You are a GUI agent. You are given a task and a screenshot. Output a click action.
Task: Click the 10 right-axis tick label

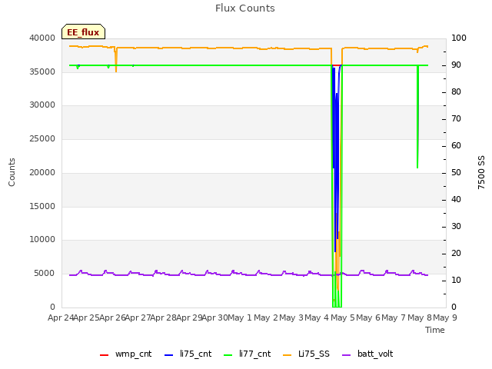[x=456, y=280]
